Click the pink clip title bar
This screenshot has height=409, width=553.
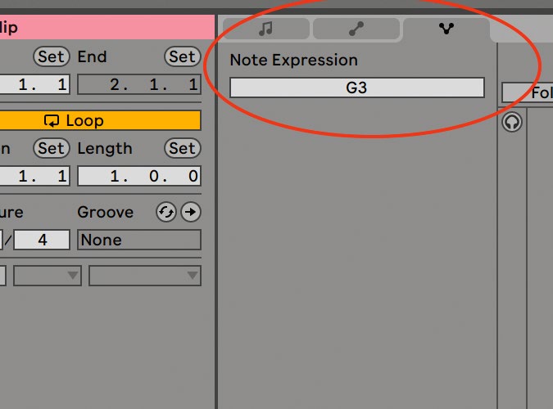point(107,27)
